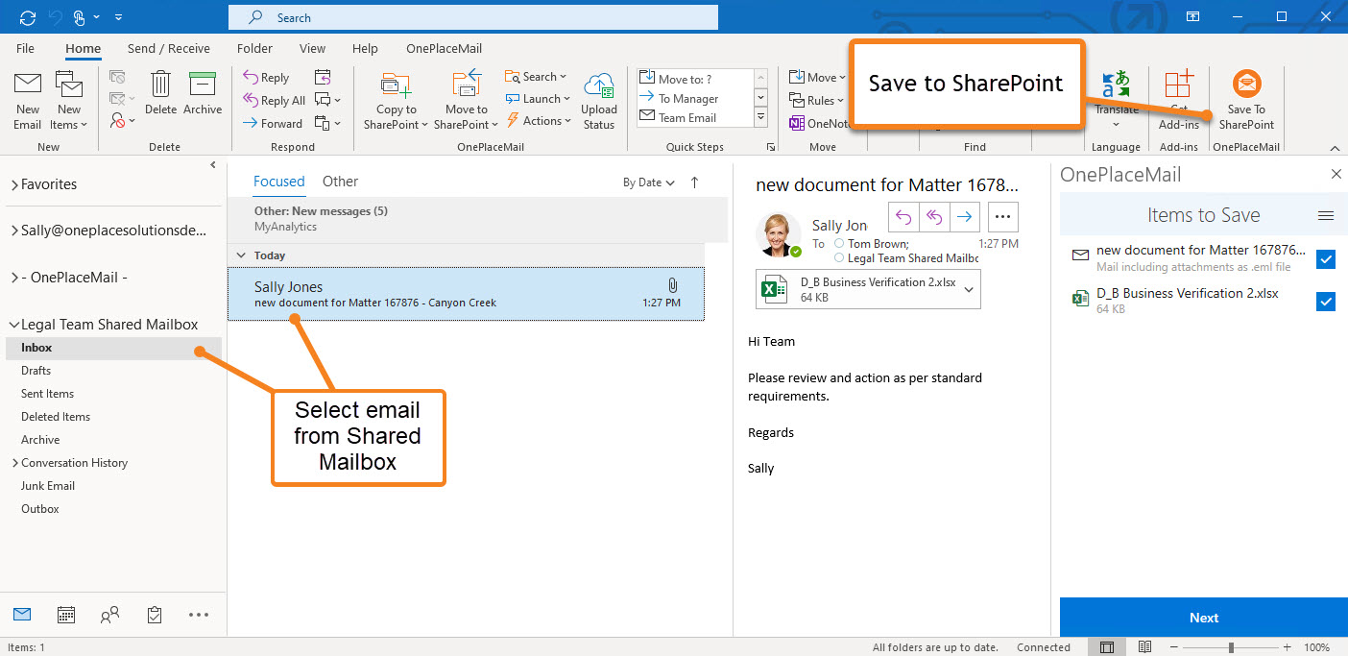Image resolution: width=1348 pixels, height=656 pixels.
Task: Send the email to OneNote
Action: [819, 123]
